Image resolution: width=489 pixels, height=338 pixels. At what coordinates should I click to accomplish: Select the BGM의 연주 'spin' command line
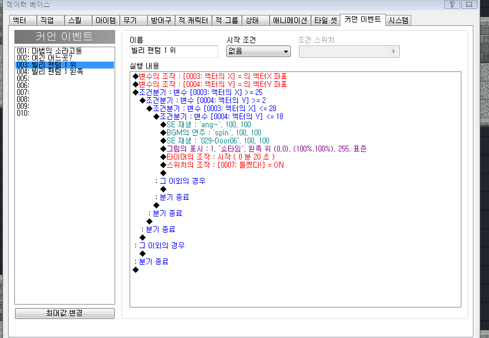point(211,132)
